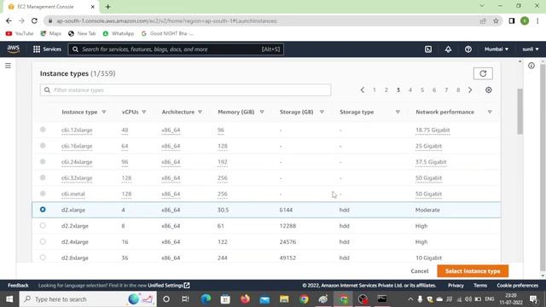Viewport: 546px width, 307px height.
Task: Open the Chrome side panel icon
Action: pyautogui.click(x=512, y=20)
